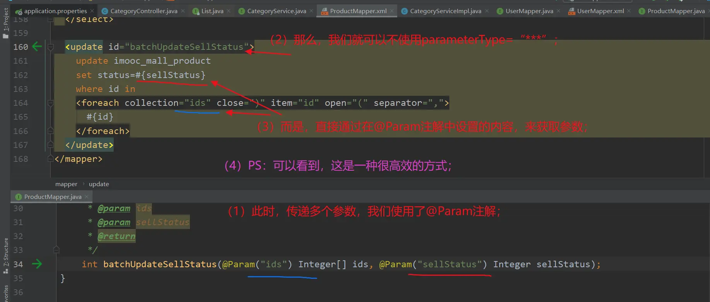Open the Z: Structure tool window

[x=5, y=255]
